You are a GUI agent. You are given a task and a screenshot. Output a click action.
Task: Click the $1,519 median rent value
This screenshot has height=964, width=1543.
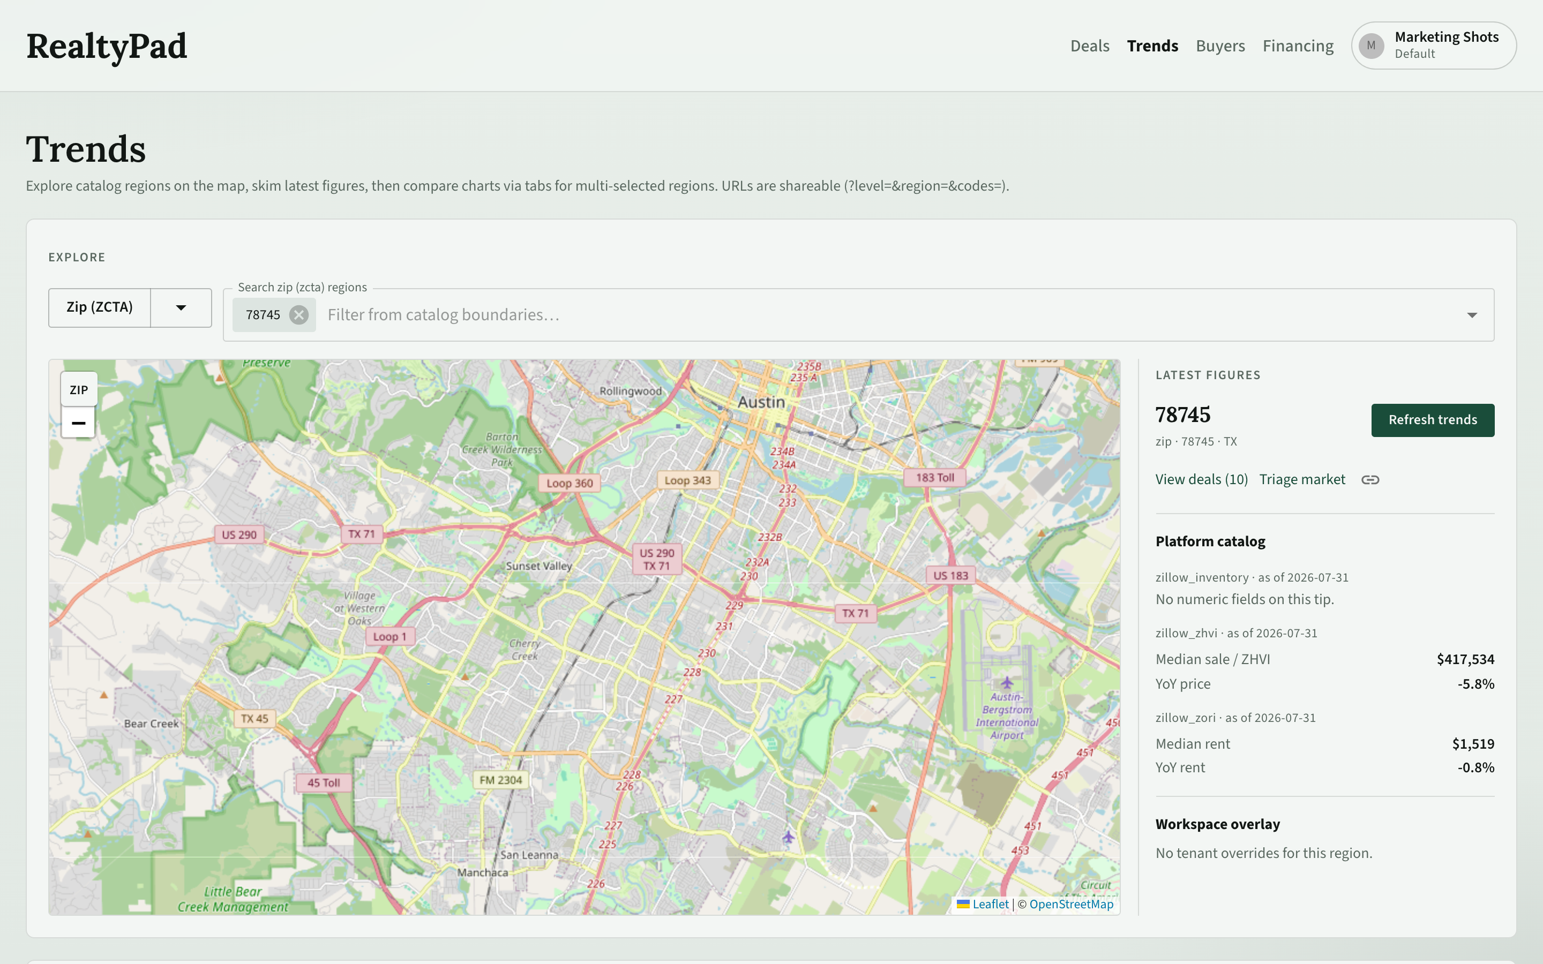coord(1473,743)
